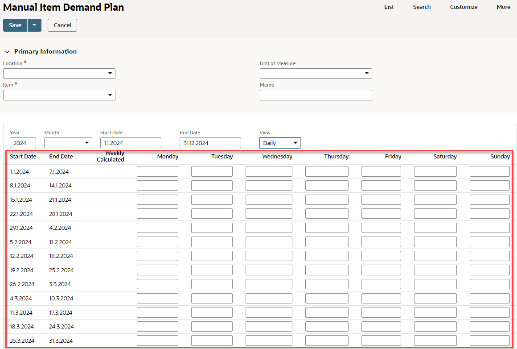
Task: Select the 31.3.2024 end date cell
Action: tap(61, 341)
